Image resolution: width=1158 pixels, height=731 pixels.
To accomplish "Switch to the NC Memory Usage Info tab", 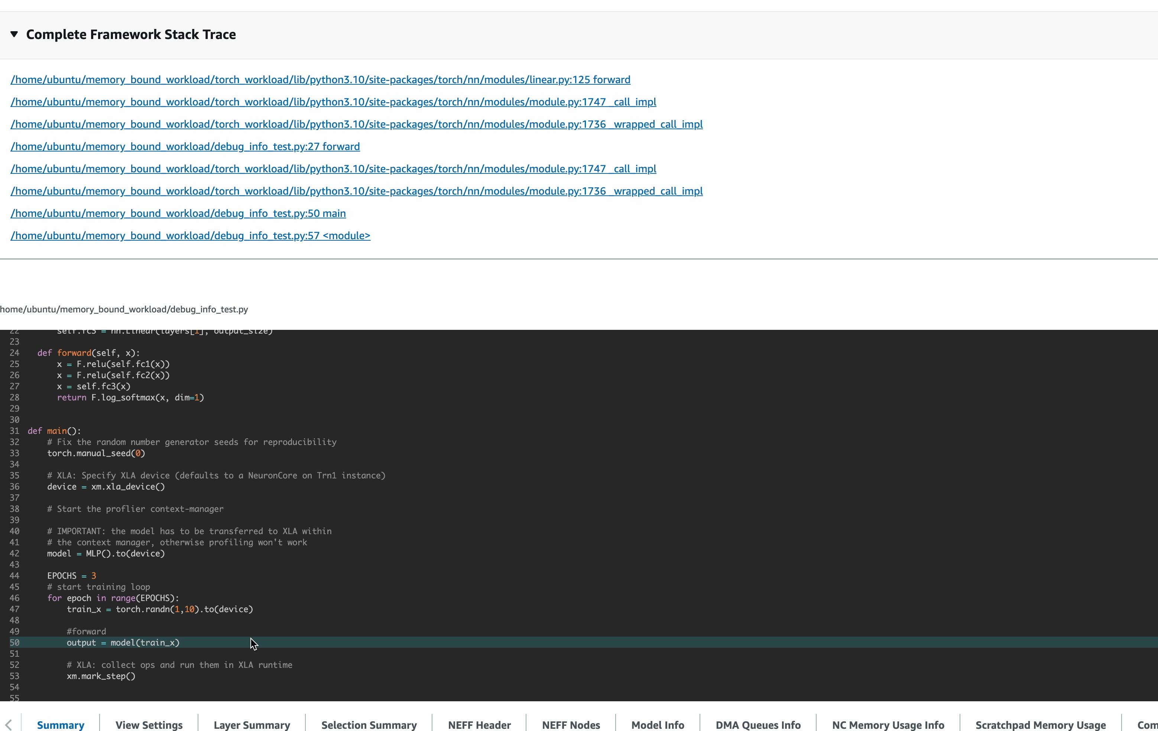I will coord(887,724).
